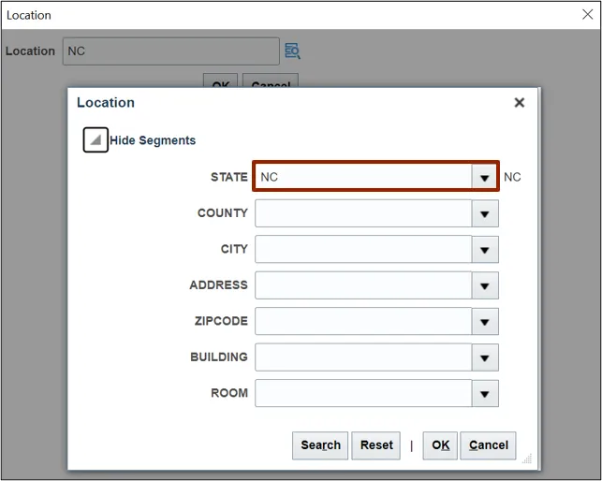Focus the STATE input field
Image resolution: width=602 pixels, height=481 pixels.
point(363,177)
